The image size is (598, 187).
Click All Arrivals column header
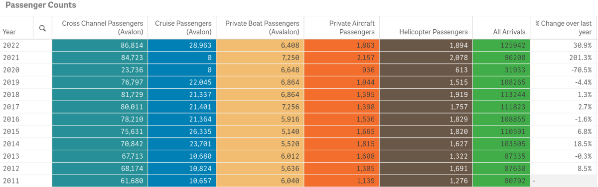point(509,32)
